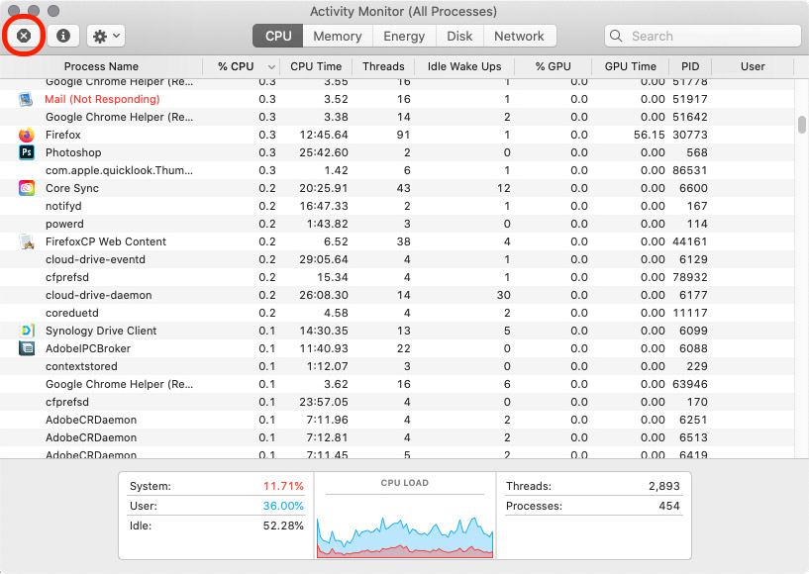This screenshot has width=809, height=574.
Task: Click Firefox CPU Time 12:45.64
Action: 324,135
